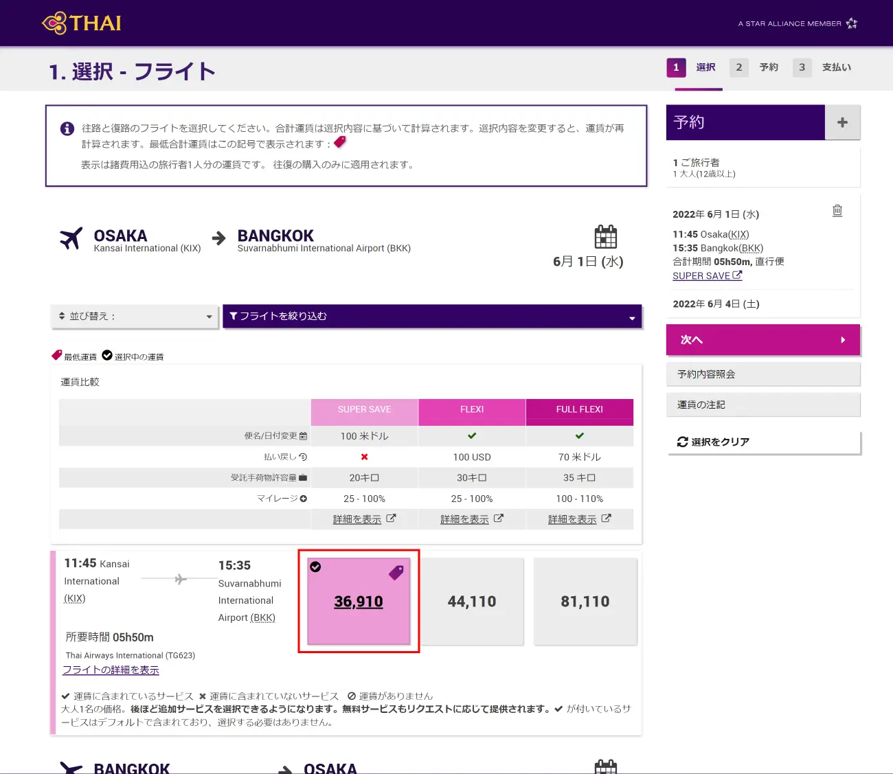893x774 pixels.
Task: Click the 1 ご旅行者 traveler text
Action: point(697,162)
